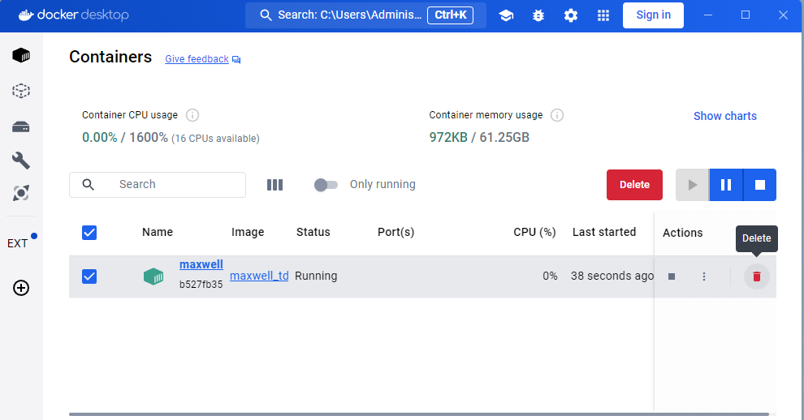The image size is (804, 420).
Task: Enable the Only running toggle
Action: [x=326, y=185]
